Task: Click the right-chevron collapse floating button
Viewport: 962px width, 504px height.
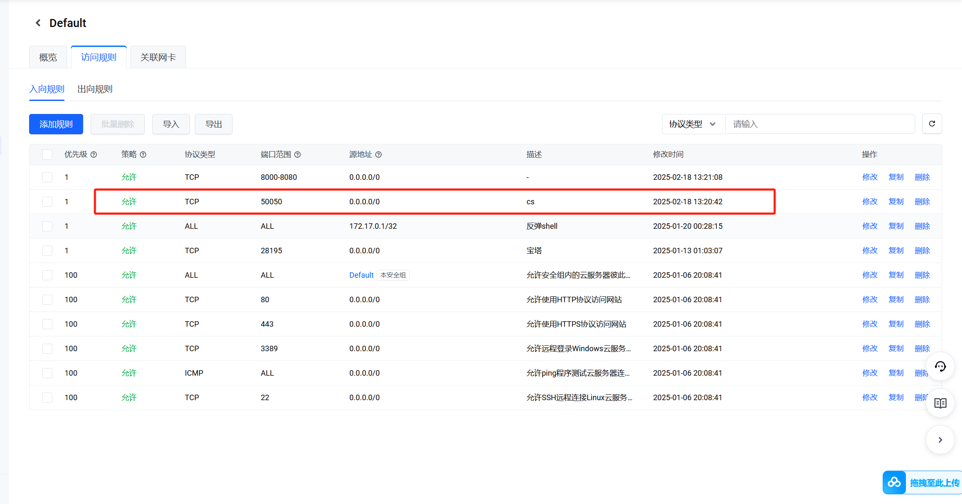Action: coord(940,440)
